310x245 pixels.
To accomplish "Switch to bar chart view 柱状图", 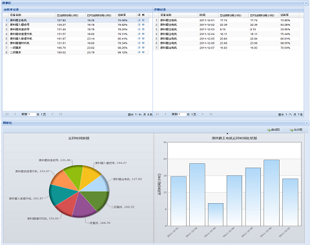I will 296,130.
